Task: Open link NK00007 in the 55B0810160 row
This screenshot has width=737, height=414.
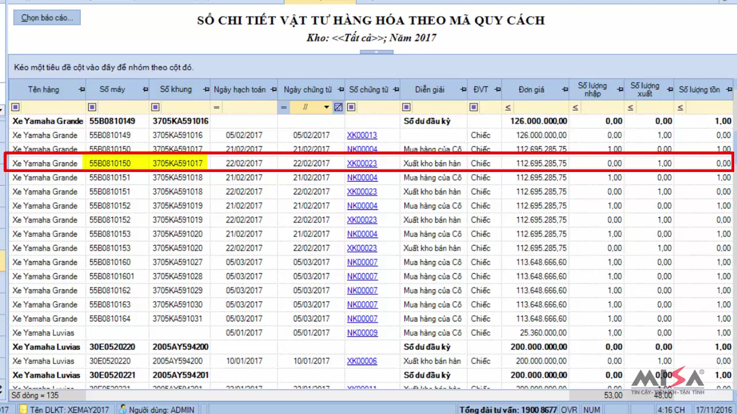Action: (362, 262)
